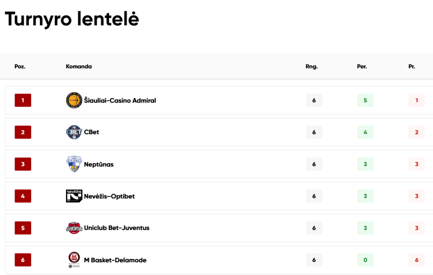Select position badge number 6
This screenshot has width=433, height=275.
point(23,260)
